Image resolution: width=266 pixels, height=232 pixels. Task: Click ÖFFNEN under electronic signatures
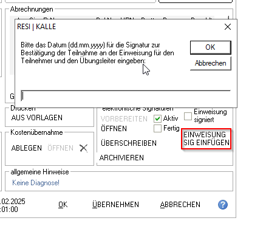(114, 129)
